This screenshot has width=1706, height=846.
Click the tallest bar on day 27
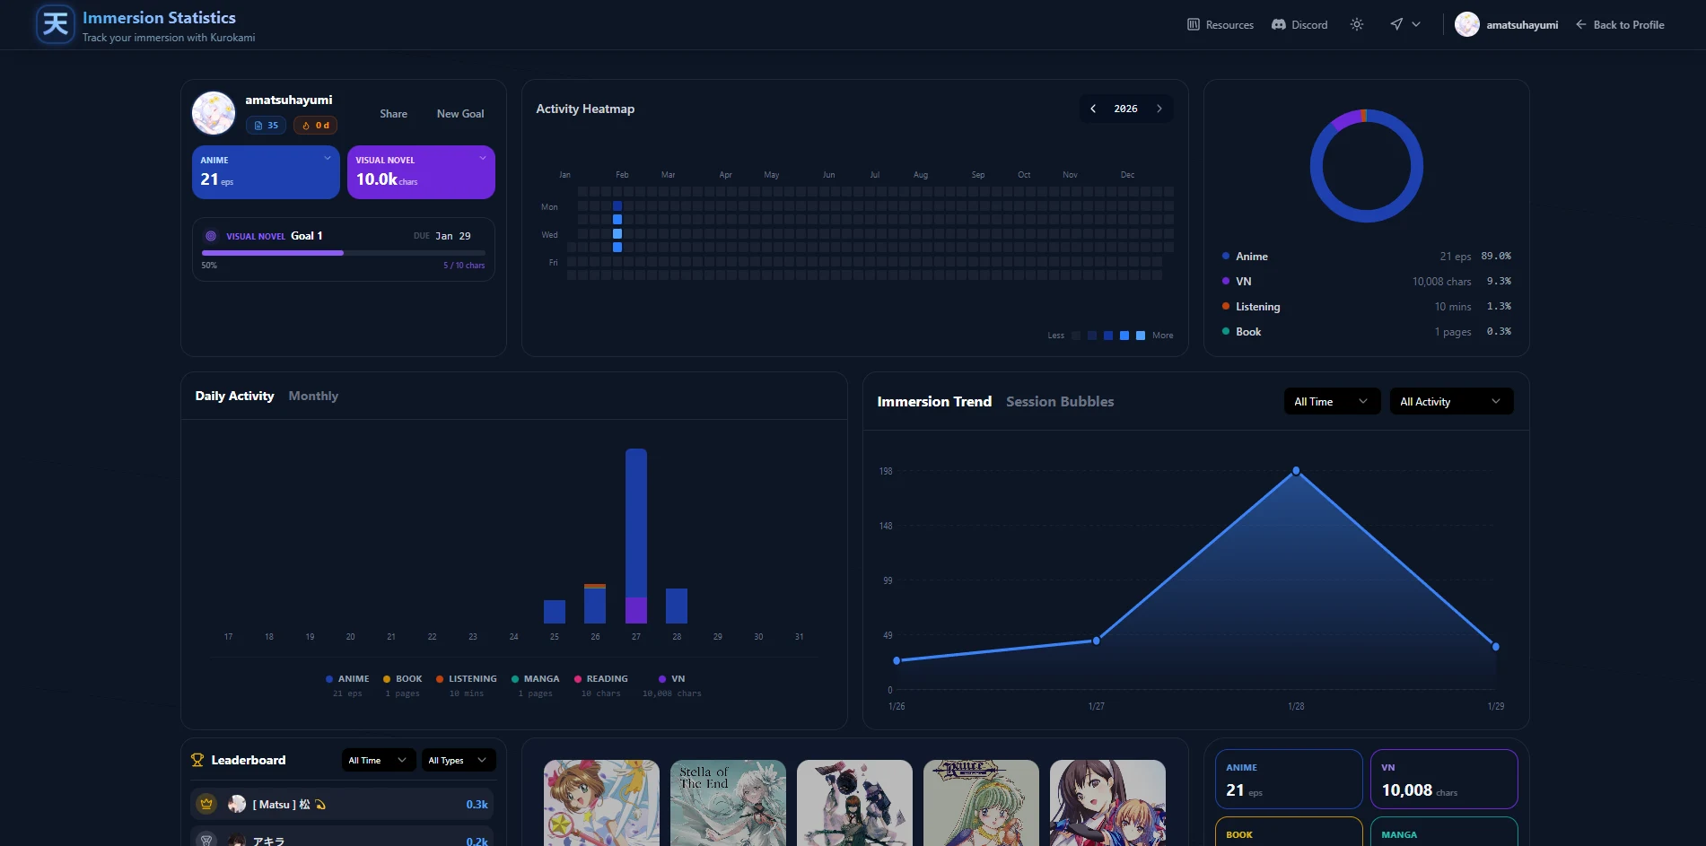click(x=636, y=536)
